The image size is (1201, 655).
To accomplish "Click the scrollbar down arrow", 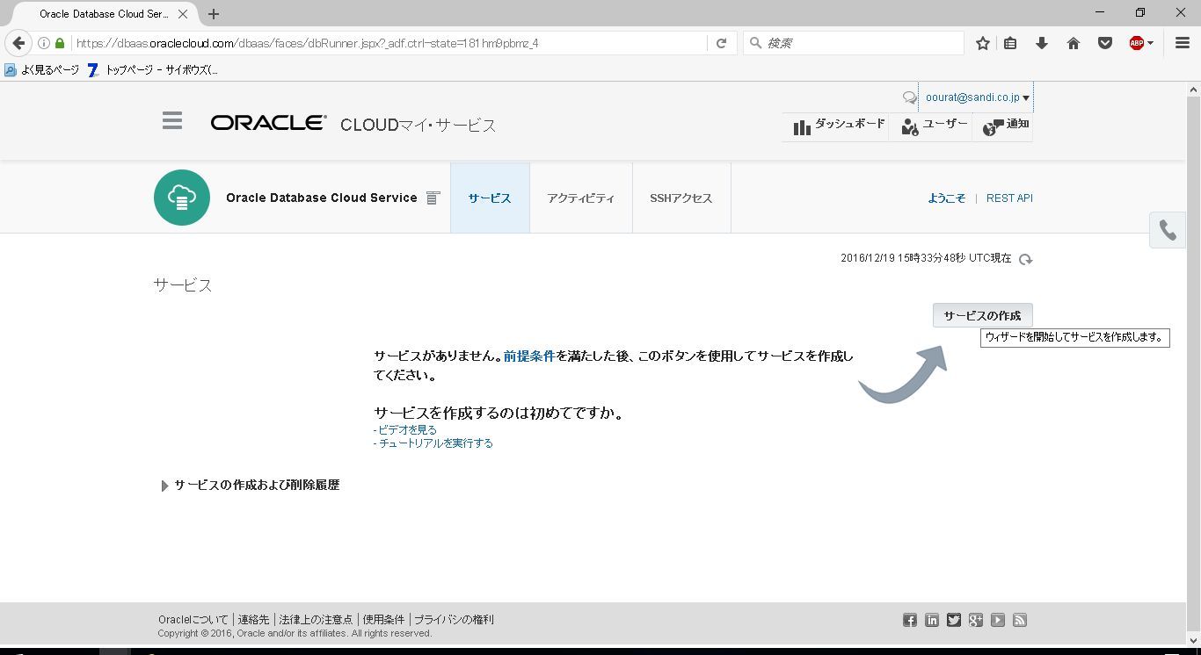I will (1194, 643).
